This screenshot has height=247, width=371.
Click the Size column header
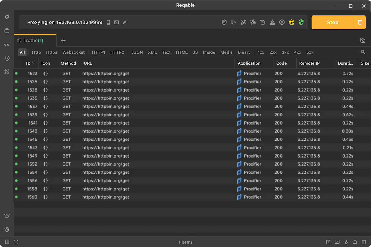(x=365, y=63)
